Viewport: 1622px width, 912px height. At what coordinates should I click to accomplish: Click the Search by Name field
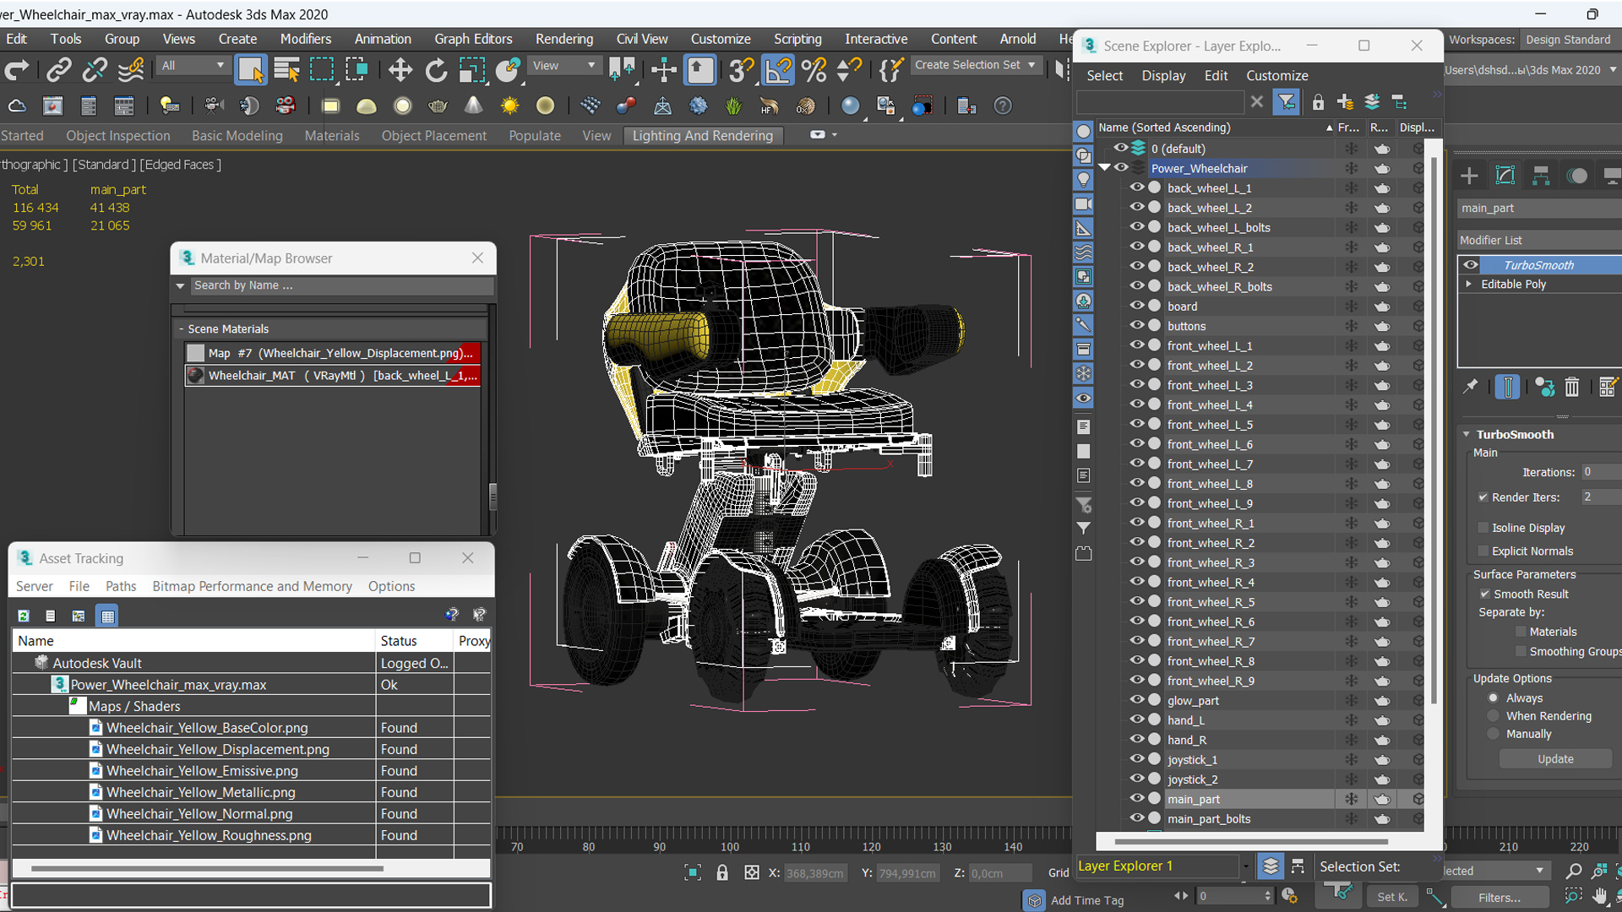point(341,286)
